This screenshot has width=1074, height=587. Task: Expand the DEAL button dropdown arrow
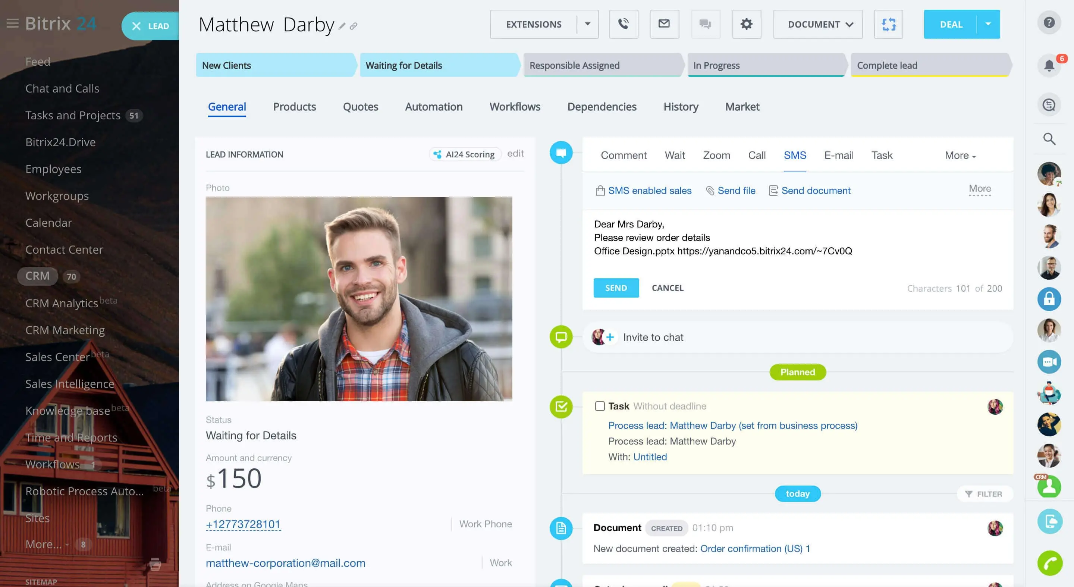tap(988, 24)
